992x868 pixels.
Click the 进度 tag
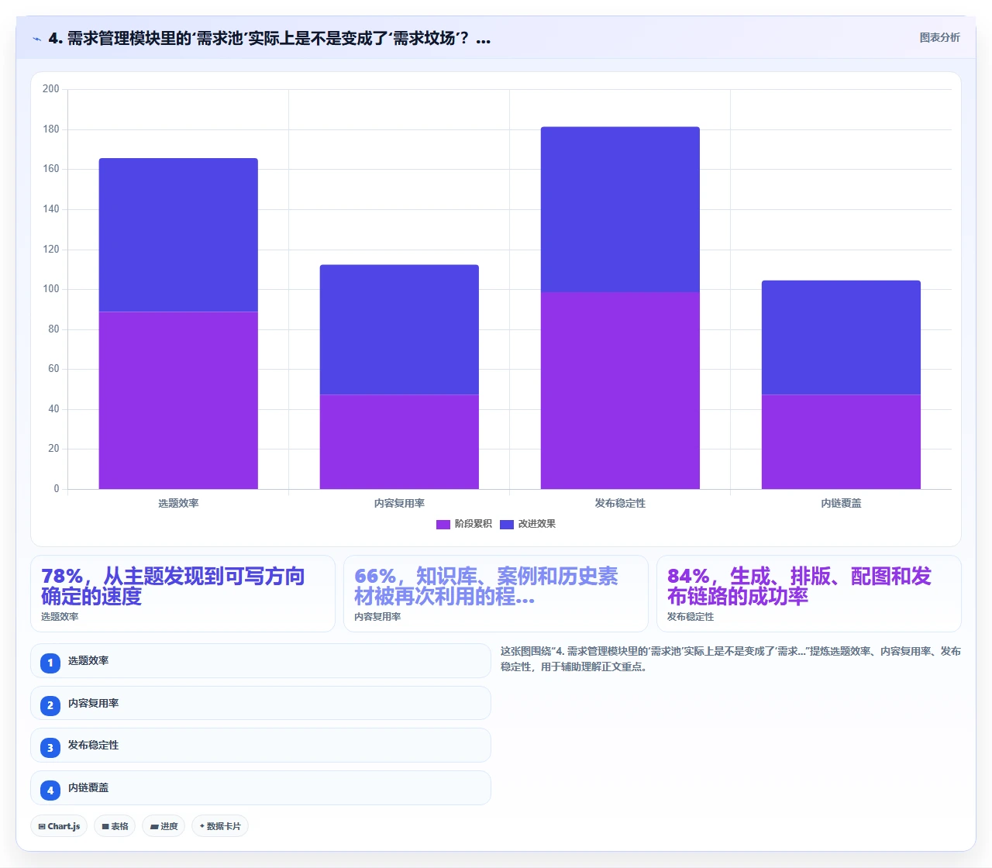164,826
